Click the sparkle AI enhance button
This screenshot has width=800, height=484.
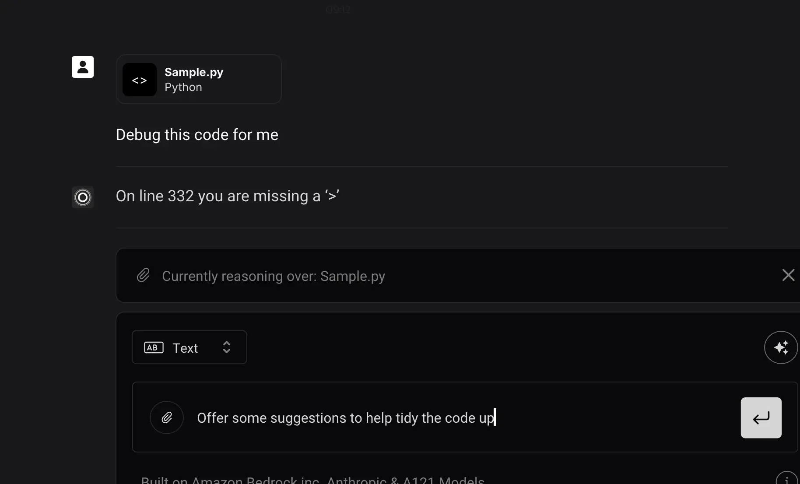(781, 347)
